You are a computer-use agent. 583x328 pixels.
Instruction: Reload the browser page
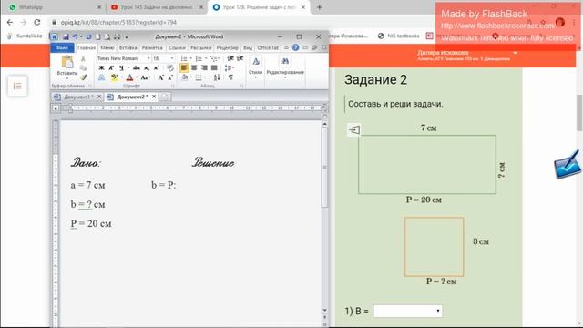pyautogui.click(x=36, y=22)
